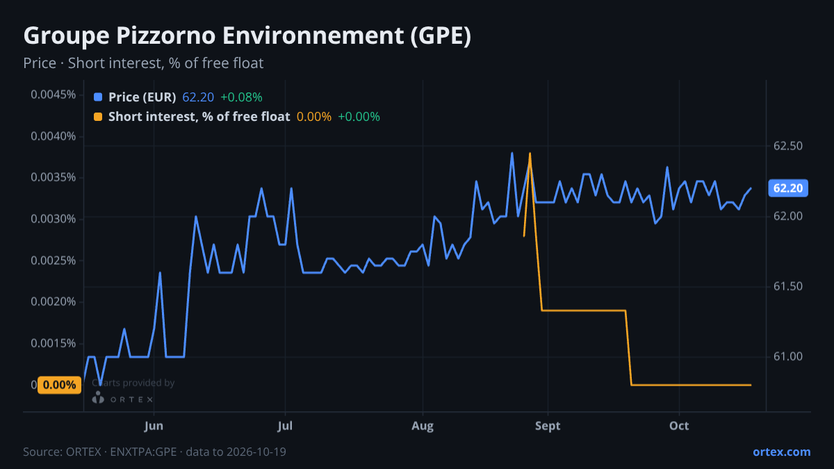The image size is (834, 469).
Task: Click the 62.00 right axis label
Action: click(x=788, y=216)
